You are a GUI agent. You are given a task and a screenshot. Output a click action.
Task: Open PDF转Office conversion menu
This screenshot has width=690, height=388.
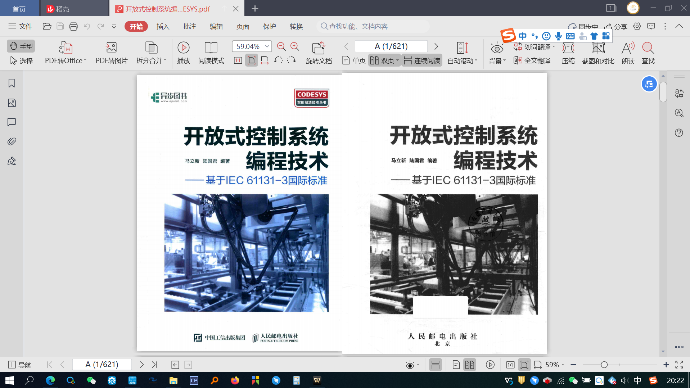66,53
